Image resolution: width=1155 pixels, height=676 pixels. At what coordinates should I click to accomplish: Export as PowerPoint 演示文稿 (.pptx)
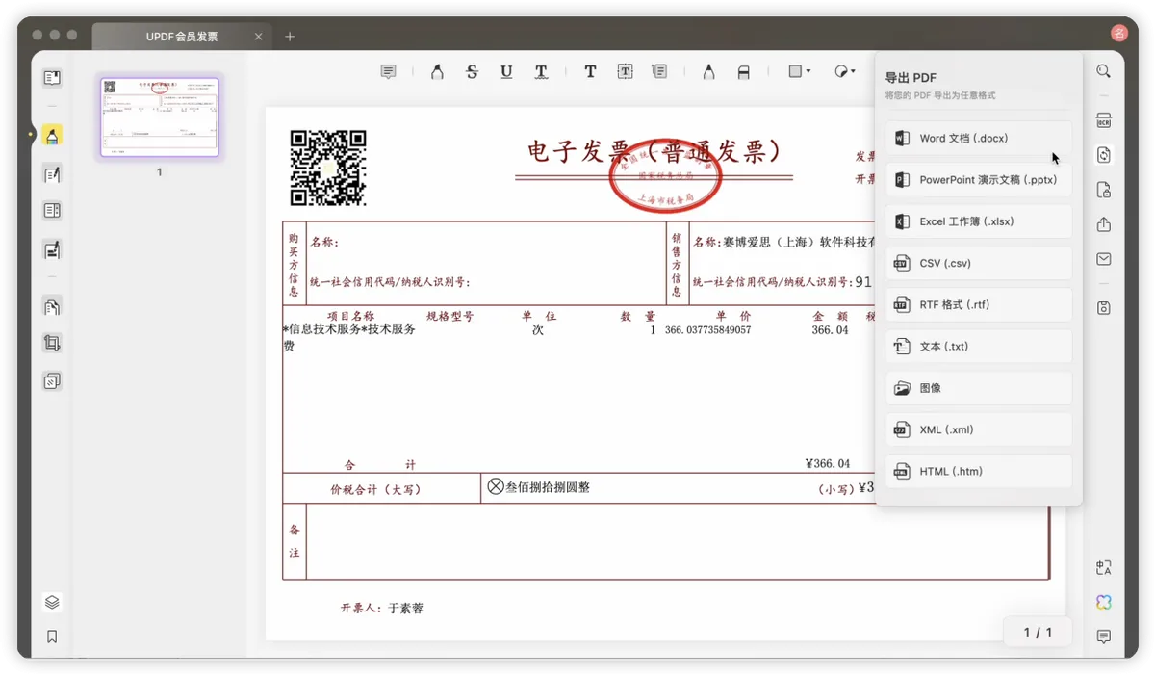(x=979, y=180)
